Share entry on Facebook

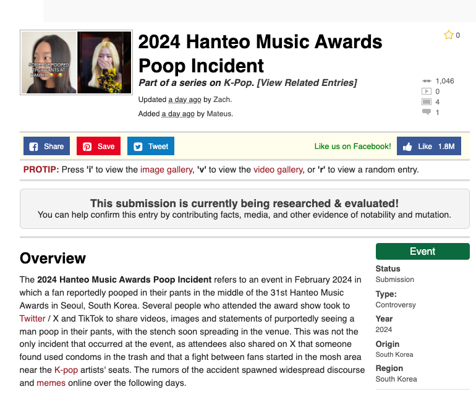[x=46, y=146]
